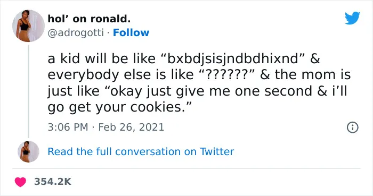Click the blue Twitter bird logo
Image resolution: width=373 pixels, height=196 pixels.
[353, 18]
